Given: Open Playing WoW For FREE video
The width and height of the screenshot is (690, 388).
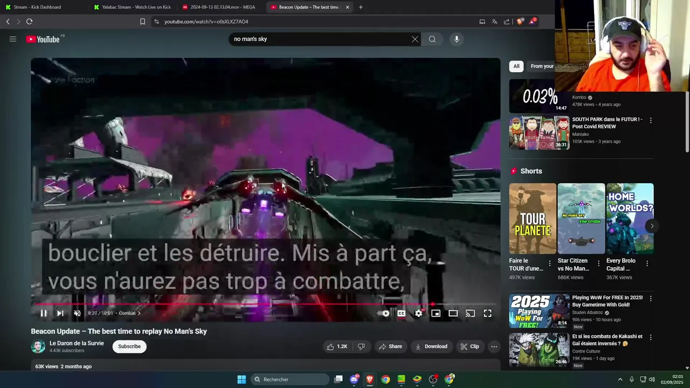Looking at the screenshot, I should point(539,311).
